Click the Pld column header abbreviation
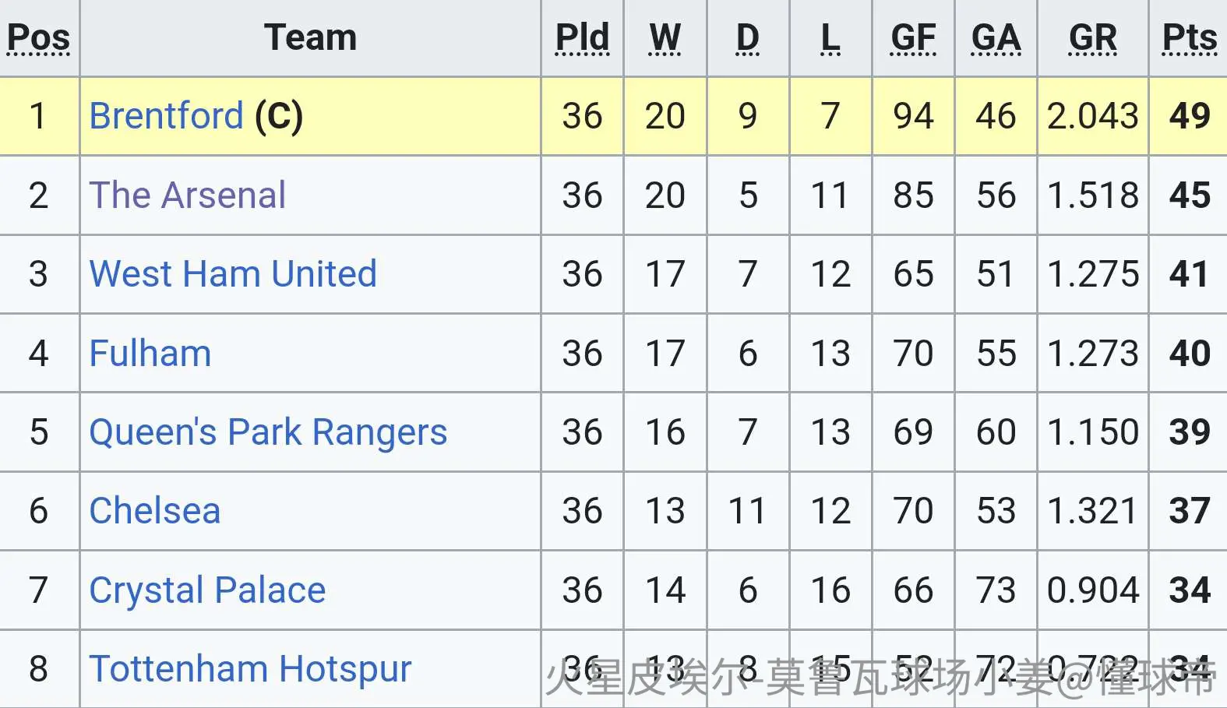This screenshot has height=708, width=1227. (x=582, y=37)
